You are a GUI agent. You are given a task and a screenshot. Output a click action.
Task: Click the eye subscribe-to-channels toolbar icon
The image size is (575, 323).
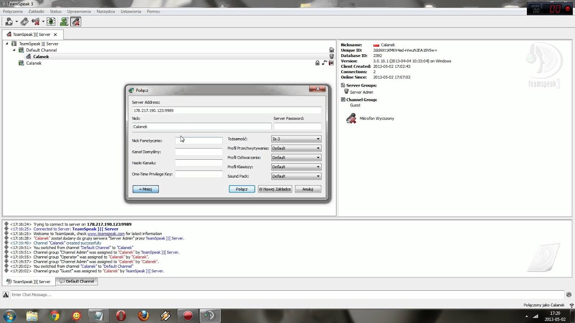pyautogui.click(x=51, y=22)
